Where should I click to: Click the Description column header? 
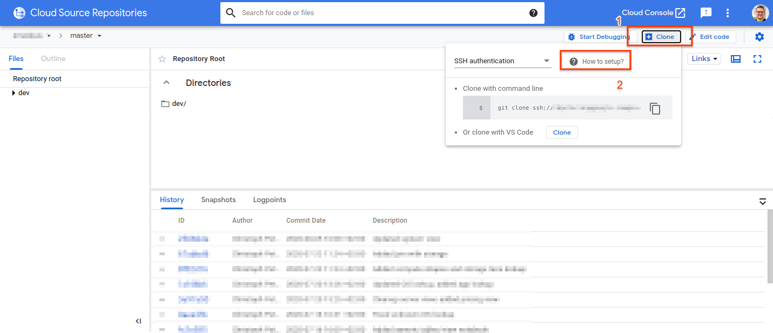[390, 221]
